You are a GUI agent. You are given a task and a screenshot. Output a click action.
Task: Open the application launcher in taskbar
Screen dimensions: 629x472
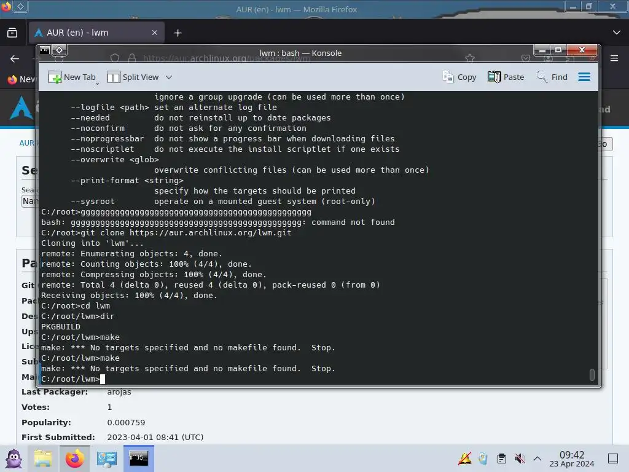pos(14,458)
